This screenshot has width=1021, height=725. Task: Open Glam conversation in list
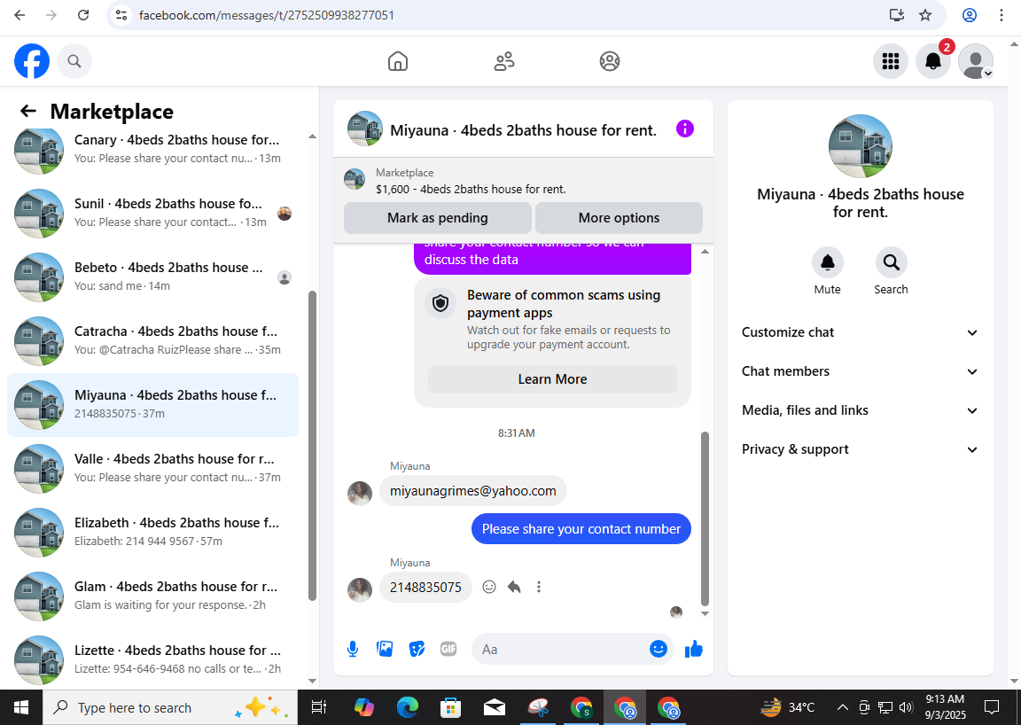153,596
